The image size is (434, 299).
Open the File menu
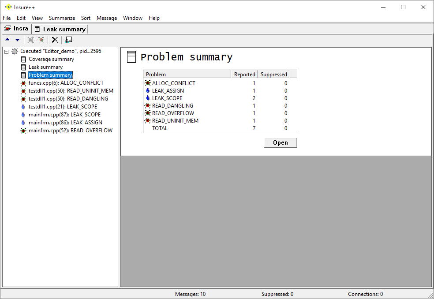(7, 18)
